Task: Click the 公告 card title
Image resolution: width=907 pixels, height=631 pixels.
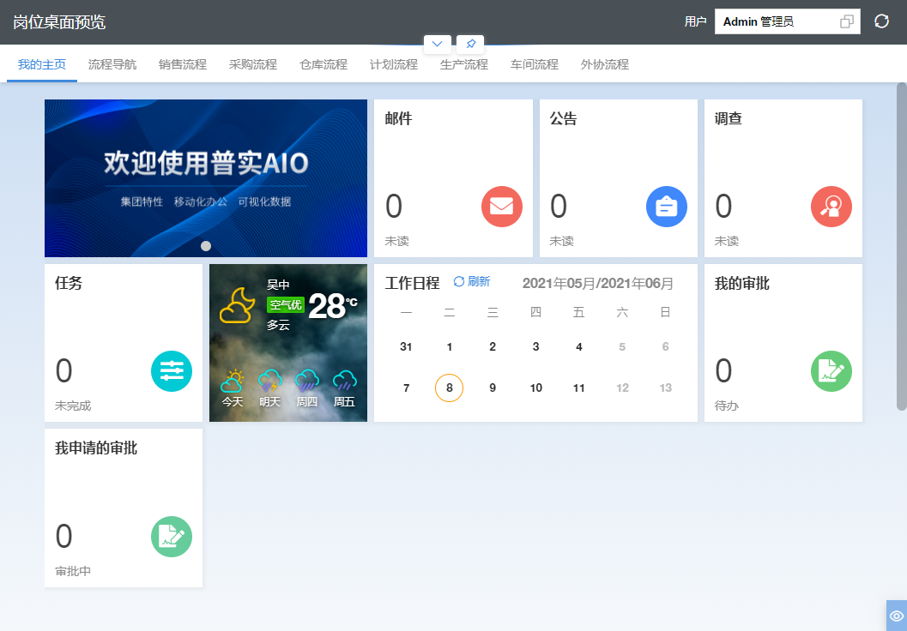Action: click(564, 118)
